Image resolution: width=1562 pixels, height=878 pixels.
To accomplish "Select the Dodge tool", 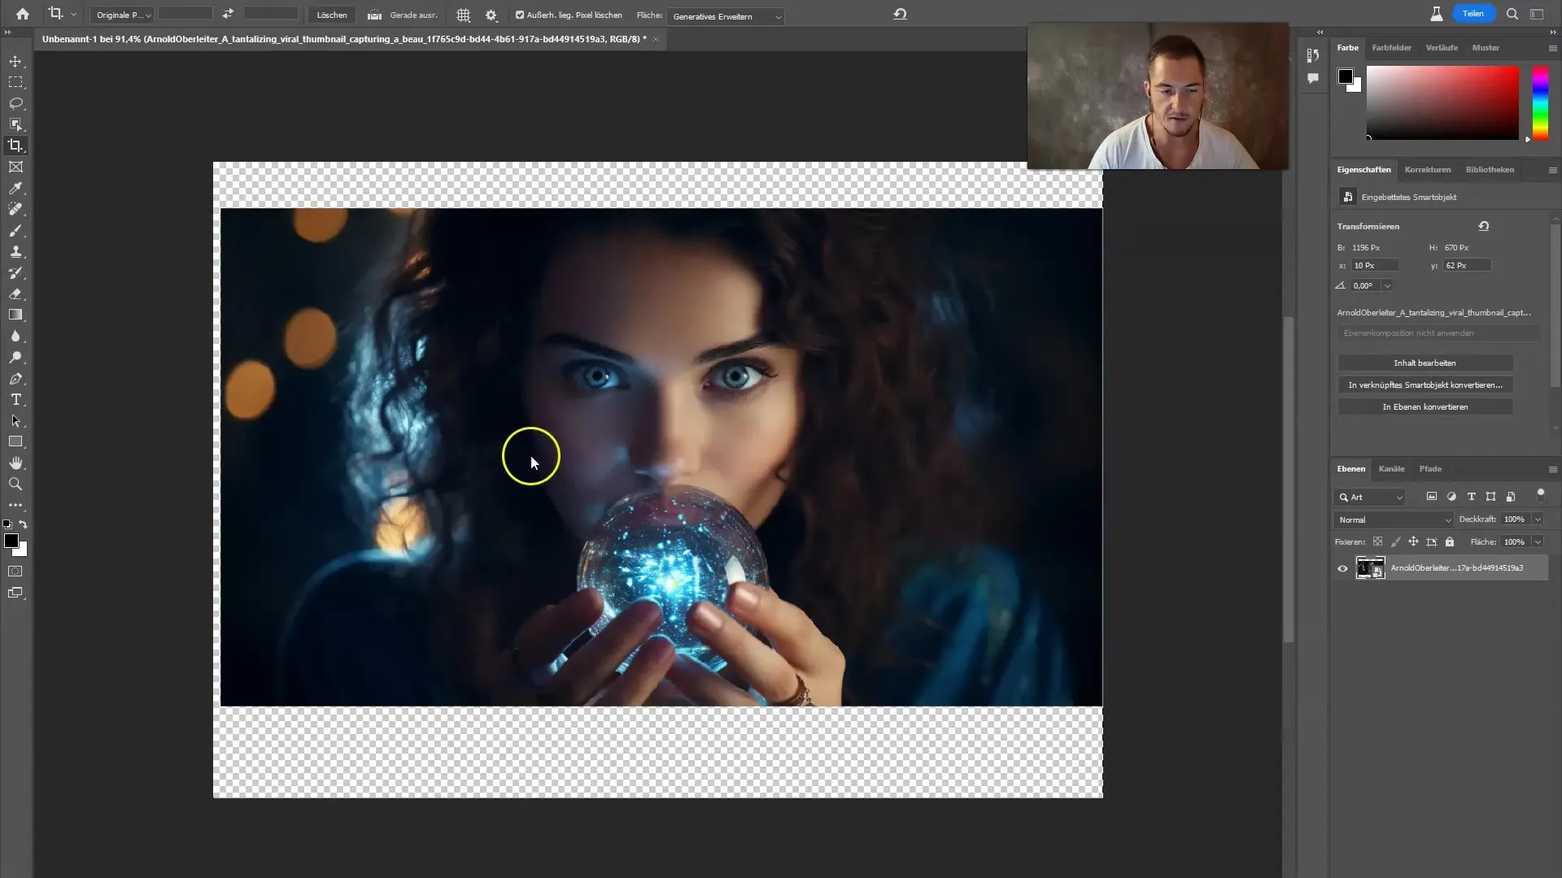I will [x=15, y=357].
